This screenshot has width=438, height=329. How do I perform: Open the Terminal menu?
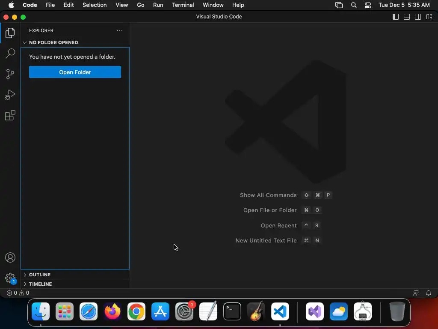[x=183, y=5]
